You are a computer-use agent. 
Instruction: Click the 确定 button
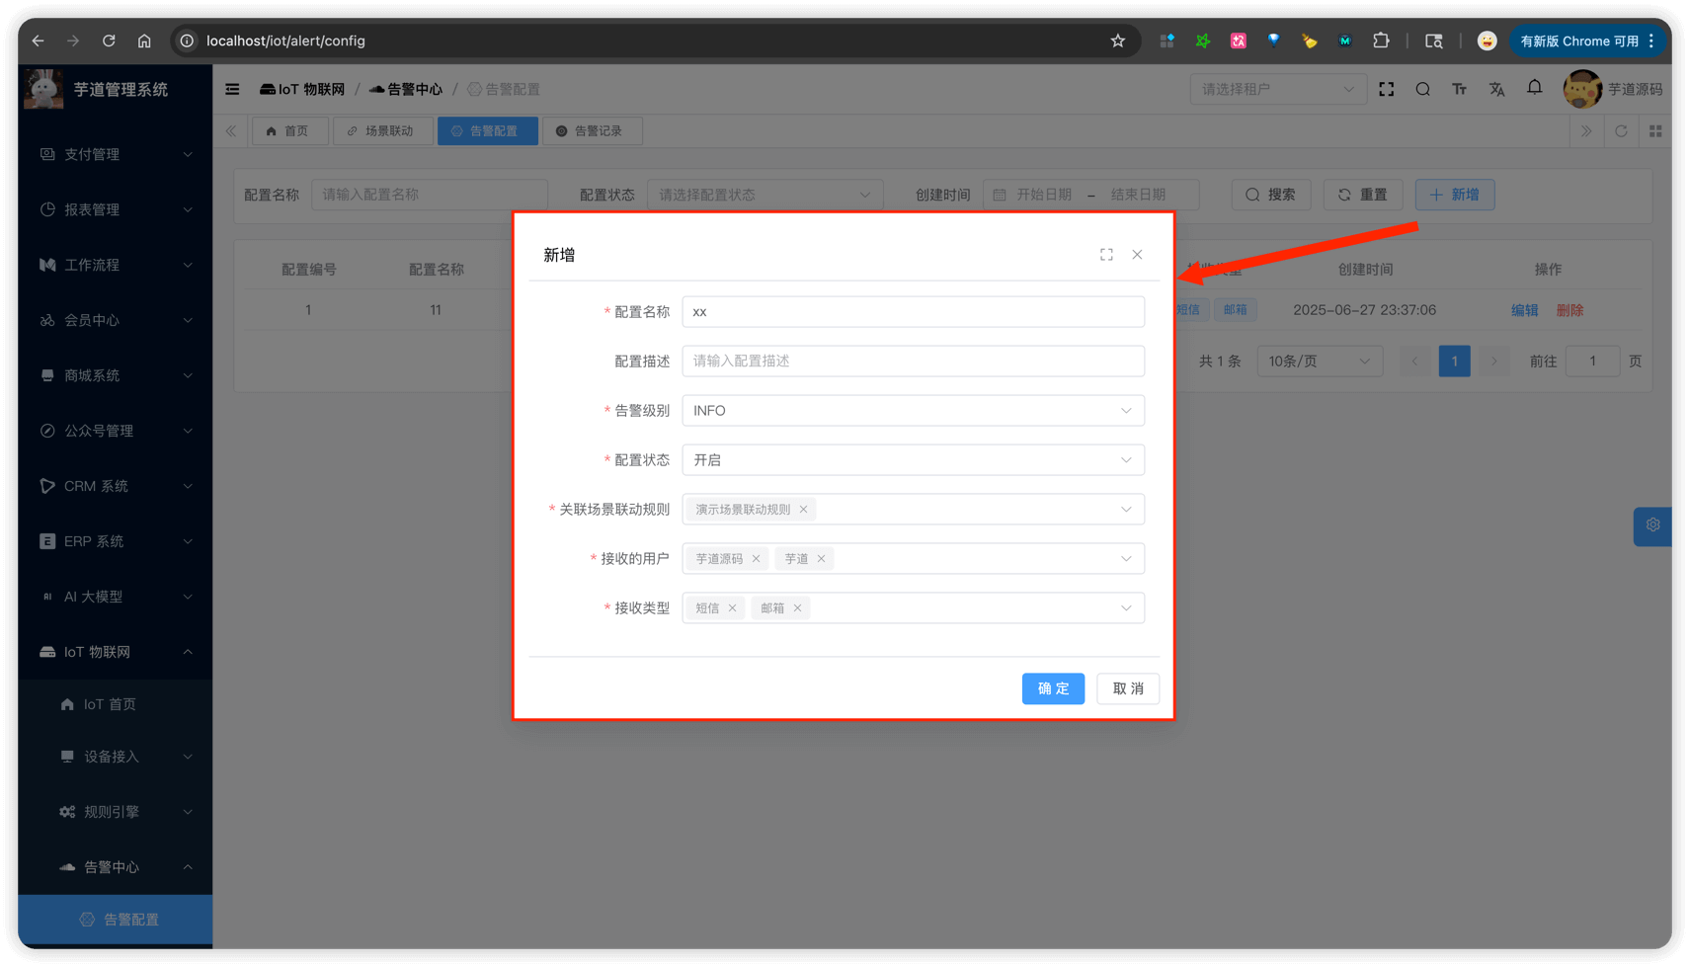[x=1052, y=688]
